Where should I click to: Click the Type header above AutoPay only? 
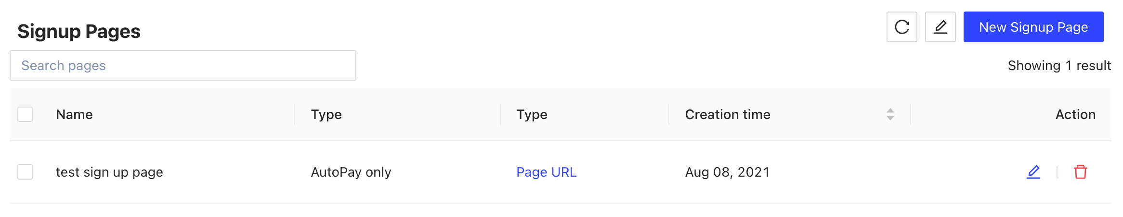click(326, 114)
